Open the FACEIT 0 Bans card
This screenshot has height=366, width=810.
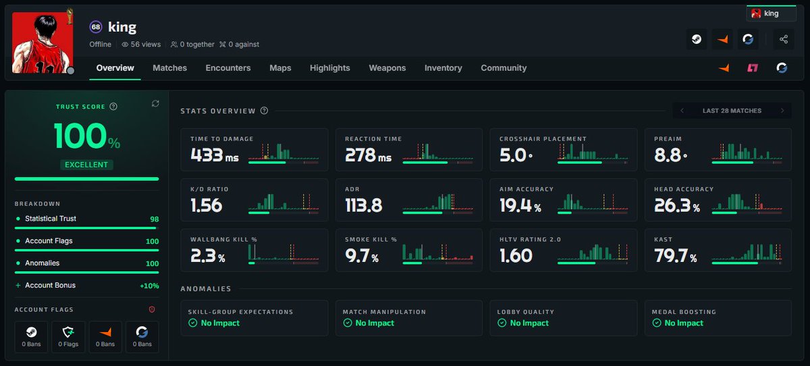pos(105,338)
